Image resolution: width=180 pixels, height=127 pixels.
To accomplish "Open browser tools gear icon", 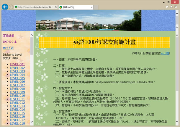I will pyautogui.click(x=176, y=7).
